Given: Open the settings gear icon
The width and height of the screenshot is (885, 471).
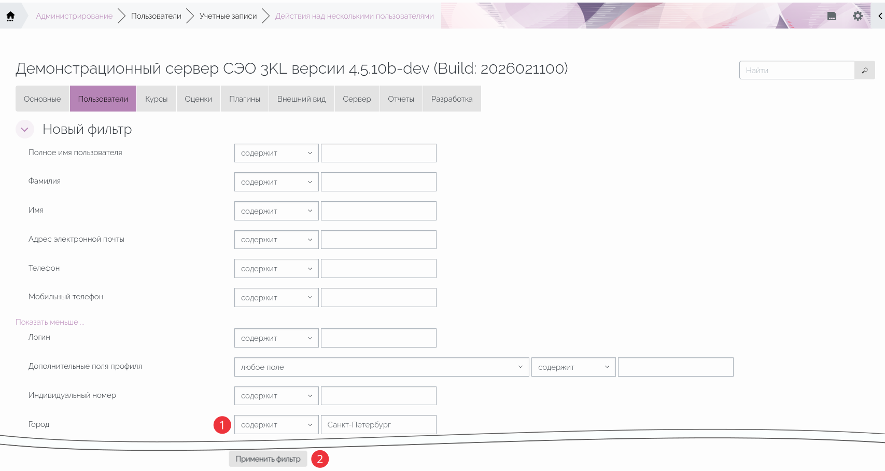Looking at the screenshot, I should click(858, 16).
